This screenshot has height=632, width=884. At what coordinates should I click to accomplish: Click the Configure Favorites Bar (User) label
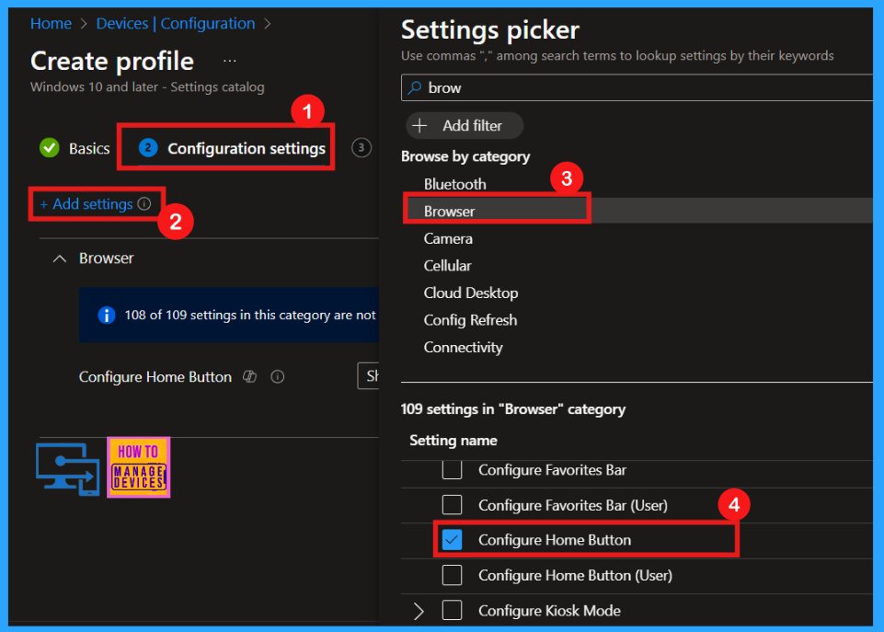click(573, 505)
